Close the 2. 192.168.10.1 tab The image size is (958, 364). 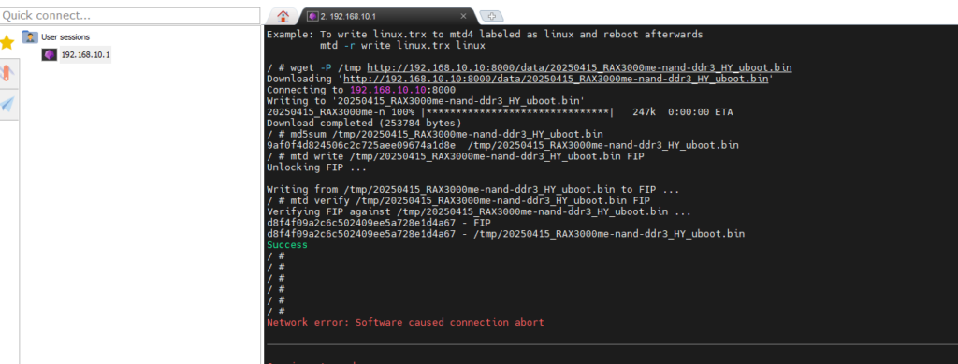(x=463, y=17)
